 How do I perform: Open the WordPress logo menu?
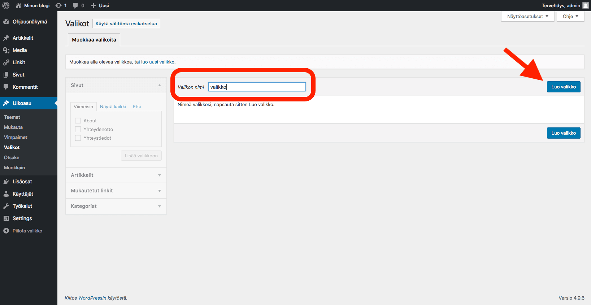(x=6, y=5)
